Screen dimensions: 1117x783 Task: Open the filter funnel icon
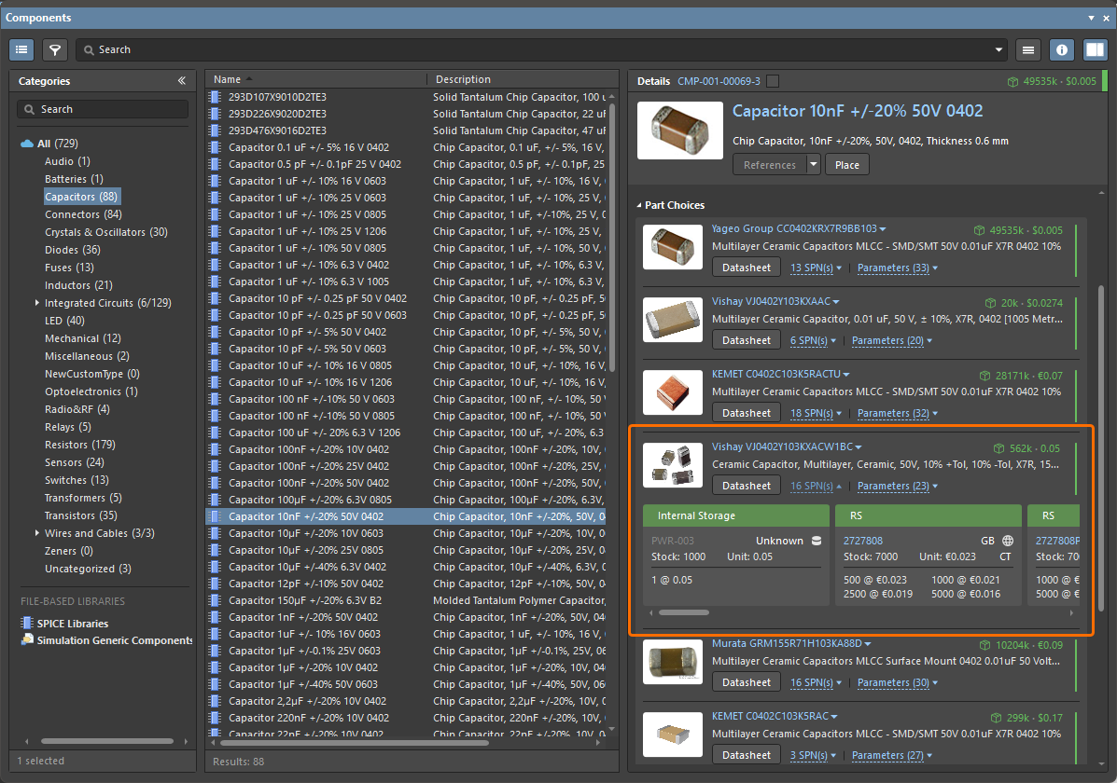[x=55, y=49]
